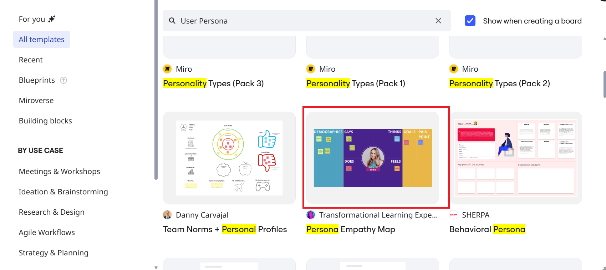Click Miro logo above Personality Types Pack 2

[454, 69]
